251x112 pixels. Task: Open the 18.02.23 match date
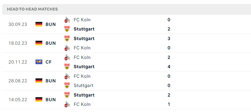(x=18, y=43)
